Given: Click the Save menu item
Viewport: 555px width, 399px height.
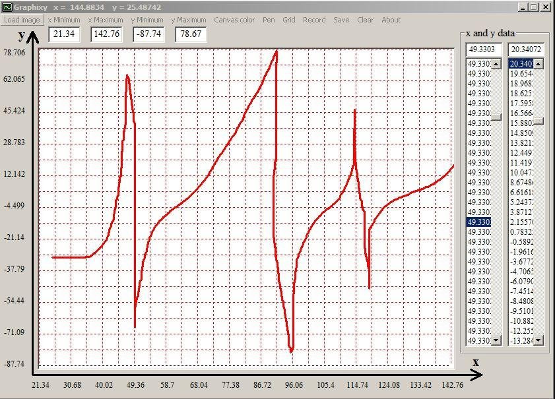Looking at the screenshot, I should pos(341,20).
